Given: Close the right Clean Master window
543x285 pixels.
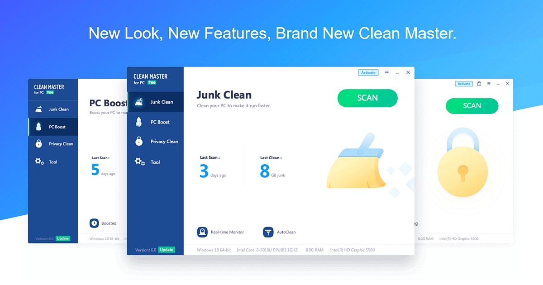Looking at the screenshot, I should coord(507,84).
